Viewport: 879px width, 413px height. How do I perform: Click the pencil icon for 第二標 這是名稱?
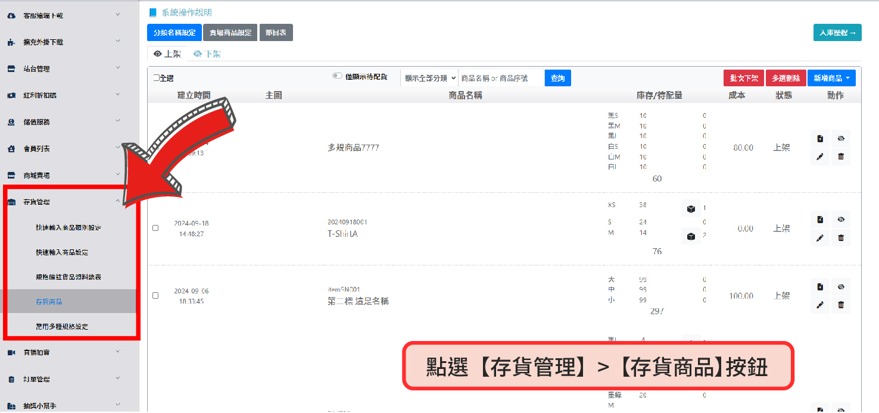point(820,305)
